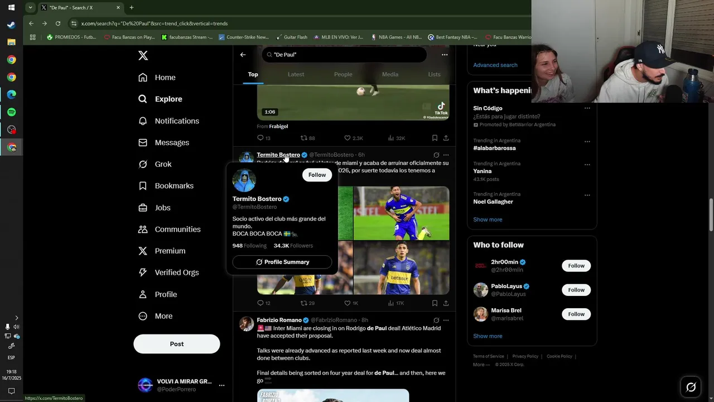This screenshot has height=402, width=714.
Task: Open options for Noel Gallagher trend
Action: click(x=587, y=195)
